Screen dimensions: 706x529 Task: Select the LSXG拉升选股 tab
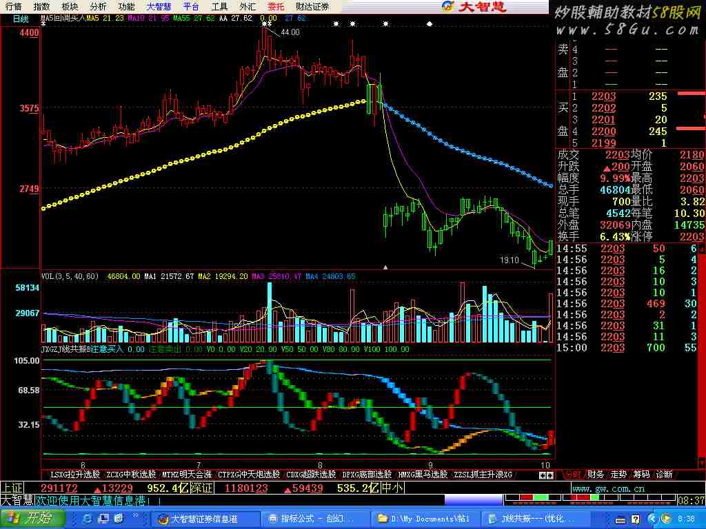[x=75, y=474]
